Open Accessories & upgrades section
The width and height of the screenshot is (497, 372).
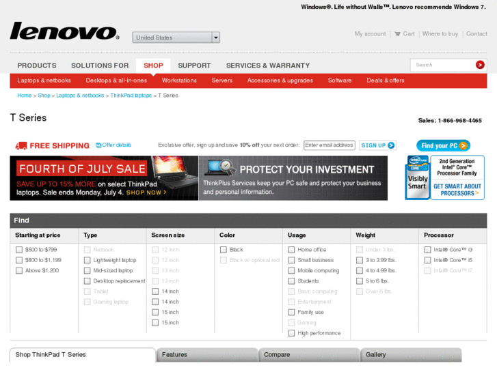tap(280, 81)
